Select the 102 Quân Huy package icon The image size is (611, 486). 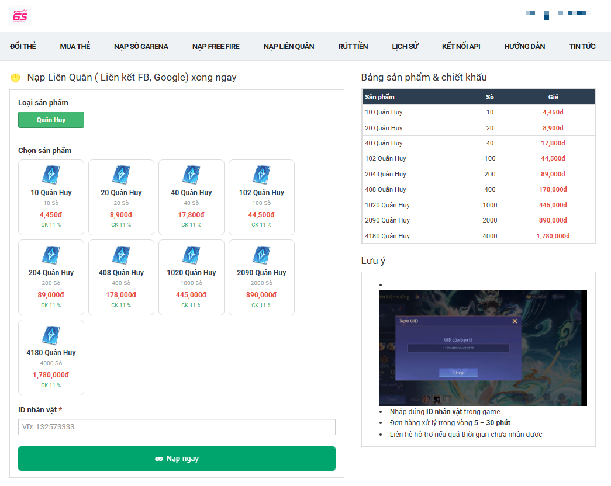(x=261, y=175)
